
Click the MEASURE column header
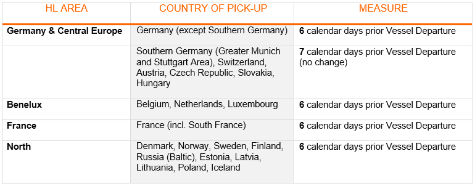pyautogui.click(x=383, y=9)
